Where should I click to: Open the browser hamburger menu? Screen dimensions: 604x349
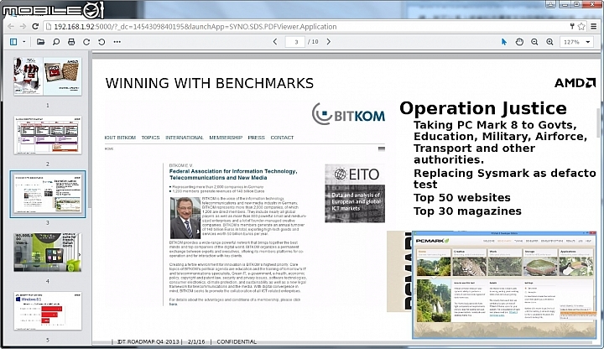point(594,26)
